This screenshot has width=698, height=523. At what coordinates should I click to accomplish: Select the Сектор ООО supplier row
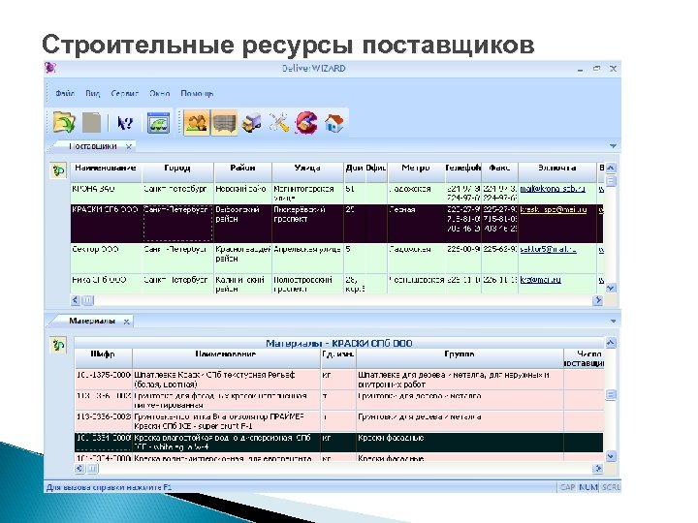pyautogui.click(x=336, y=258)
